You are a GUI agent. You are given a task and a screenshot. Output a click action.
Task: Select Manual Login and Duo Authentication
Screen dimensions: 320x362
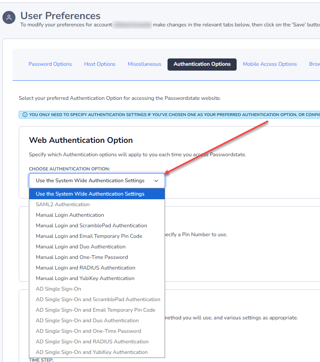pos(97,247)
